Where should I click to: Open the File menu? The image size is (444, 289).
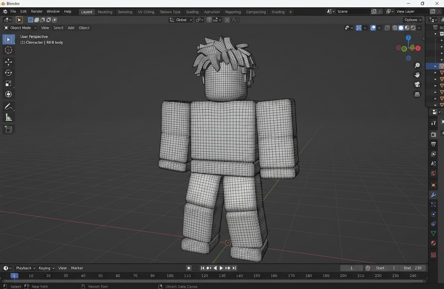coord(13,11)
